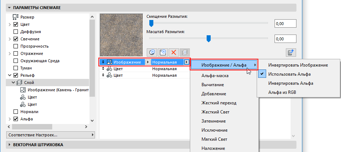Select the Размер tree item

pyautogui.click(x=27, y=17)
